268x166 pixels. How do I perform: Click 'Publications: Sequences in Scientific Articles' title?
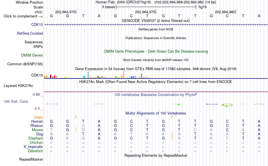[156, 38]
